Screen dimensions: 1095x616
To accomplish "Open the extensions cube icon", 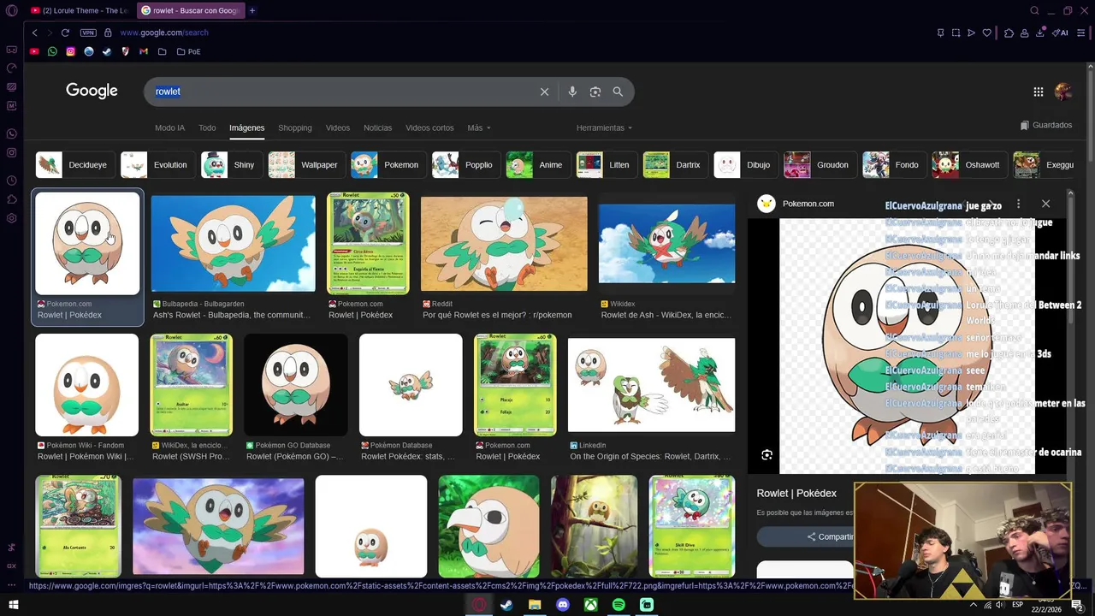I will [1009, 33].
